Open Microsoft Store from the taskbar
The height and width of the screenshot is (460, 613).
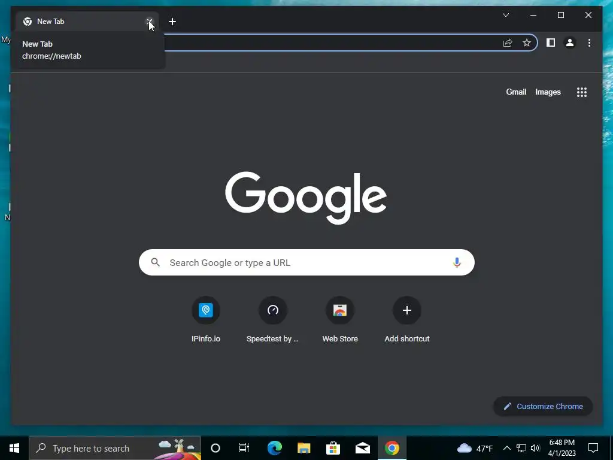coord(333,448)
